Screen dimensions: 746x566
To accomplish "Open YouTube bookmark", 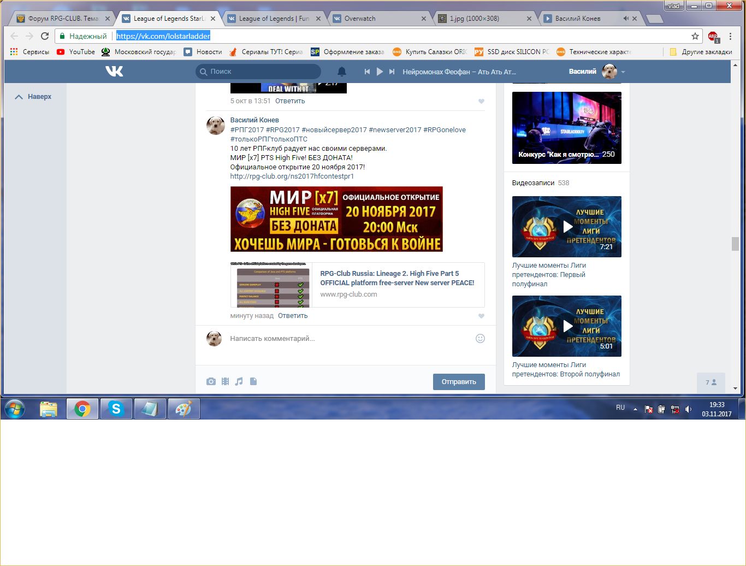I will 76,52.
